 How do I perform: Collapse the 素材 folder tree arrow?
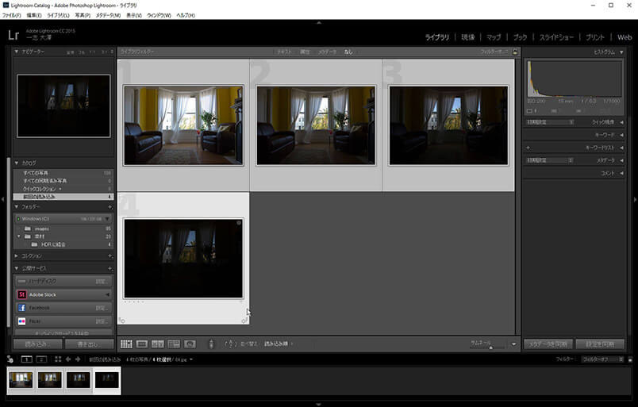coord(18,236)
